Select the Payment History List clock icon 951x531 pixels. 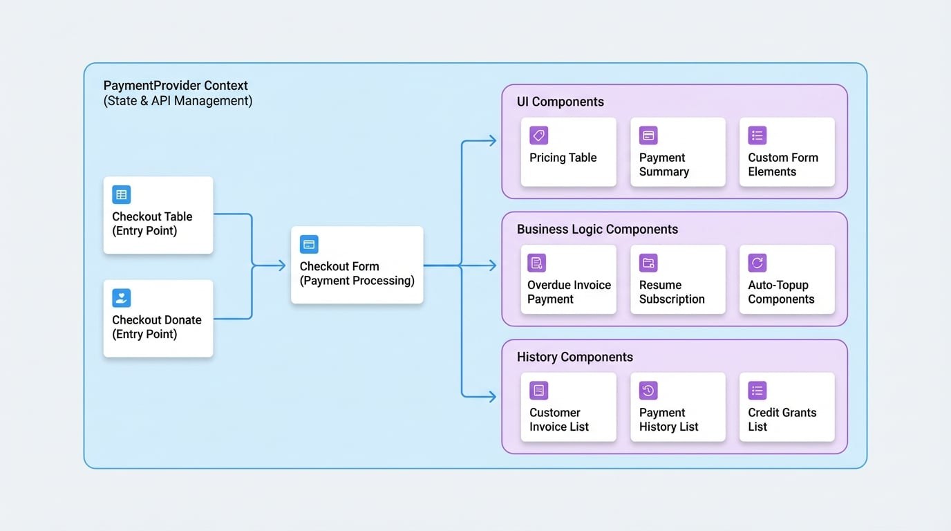pos(648,390)
